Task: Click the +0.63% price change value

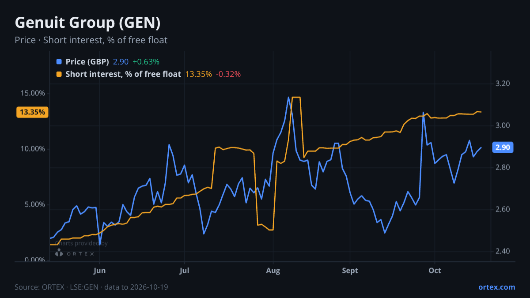Action: point(146,62)
